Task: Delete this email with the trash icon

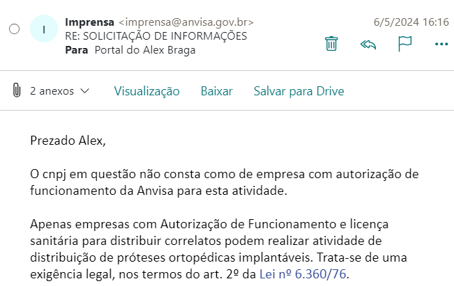Action: pyautogui.click(x=331, y=44)
